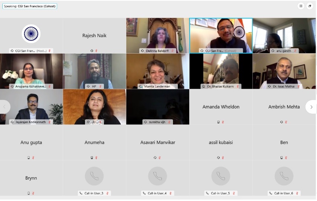This screenshot has width=317, height=201.
Task: Toggle muted microphone icon for Brynn
Action: click(33, 193)
